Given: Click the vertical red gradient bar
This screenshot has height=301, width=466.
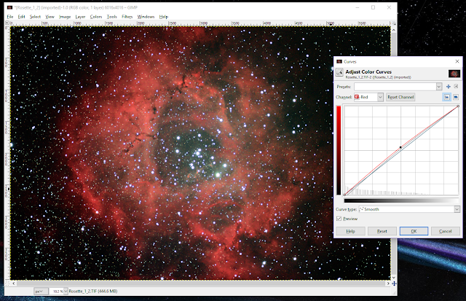Looking at the screenshot, I should pyautogui.click(x=339, y=150).
